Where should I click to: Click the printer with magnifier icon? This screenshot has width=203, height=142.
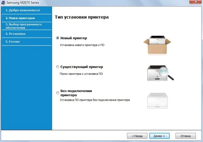tap(160, 73)
